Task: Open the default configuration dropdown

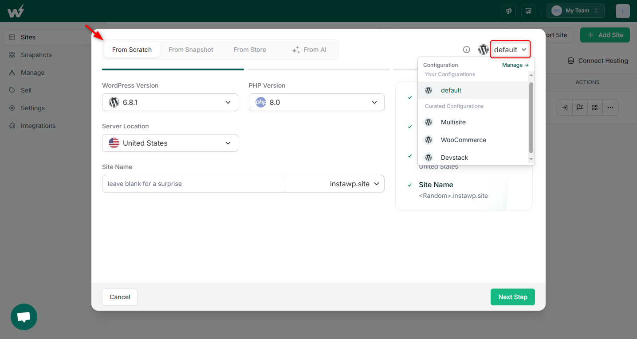Action: [x=510, y=50]
